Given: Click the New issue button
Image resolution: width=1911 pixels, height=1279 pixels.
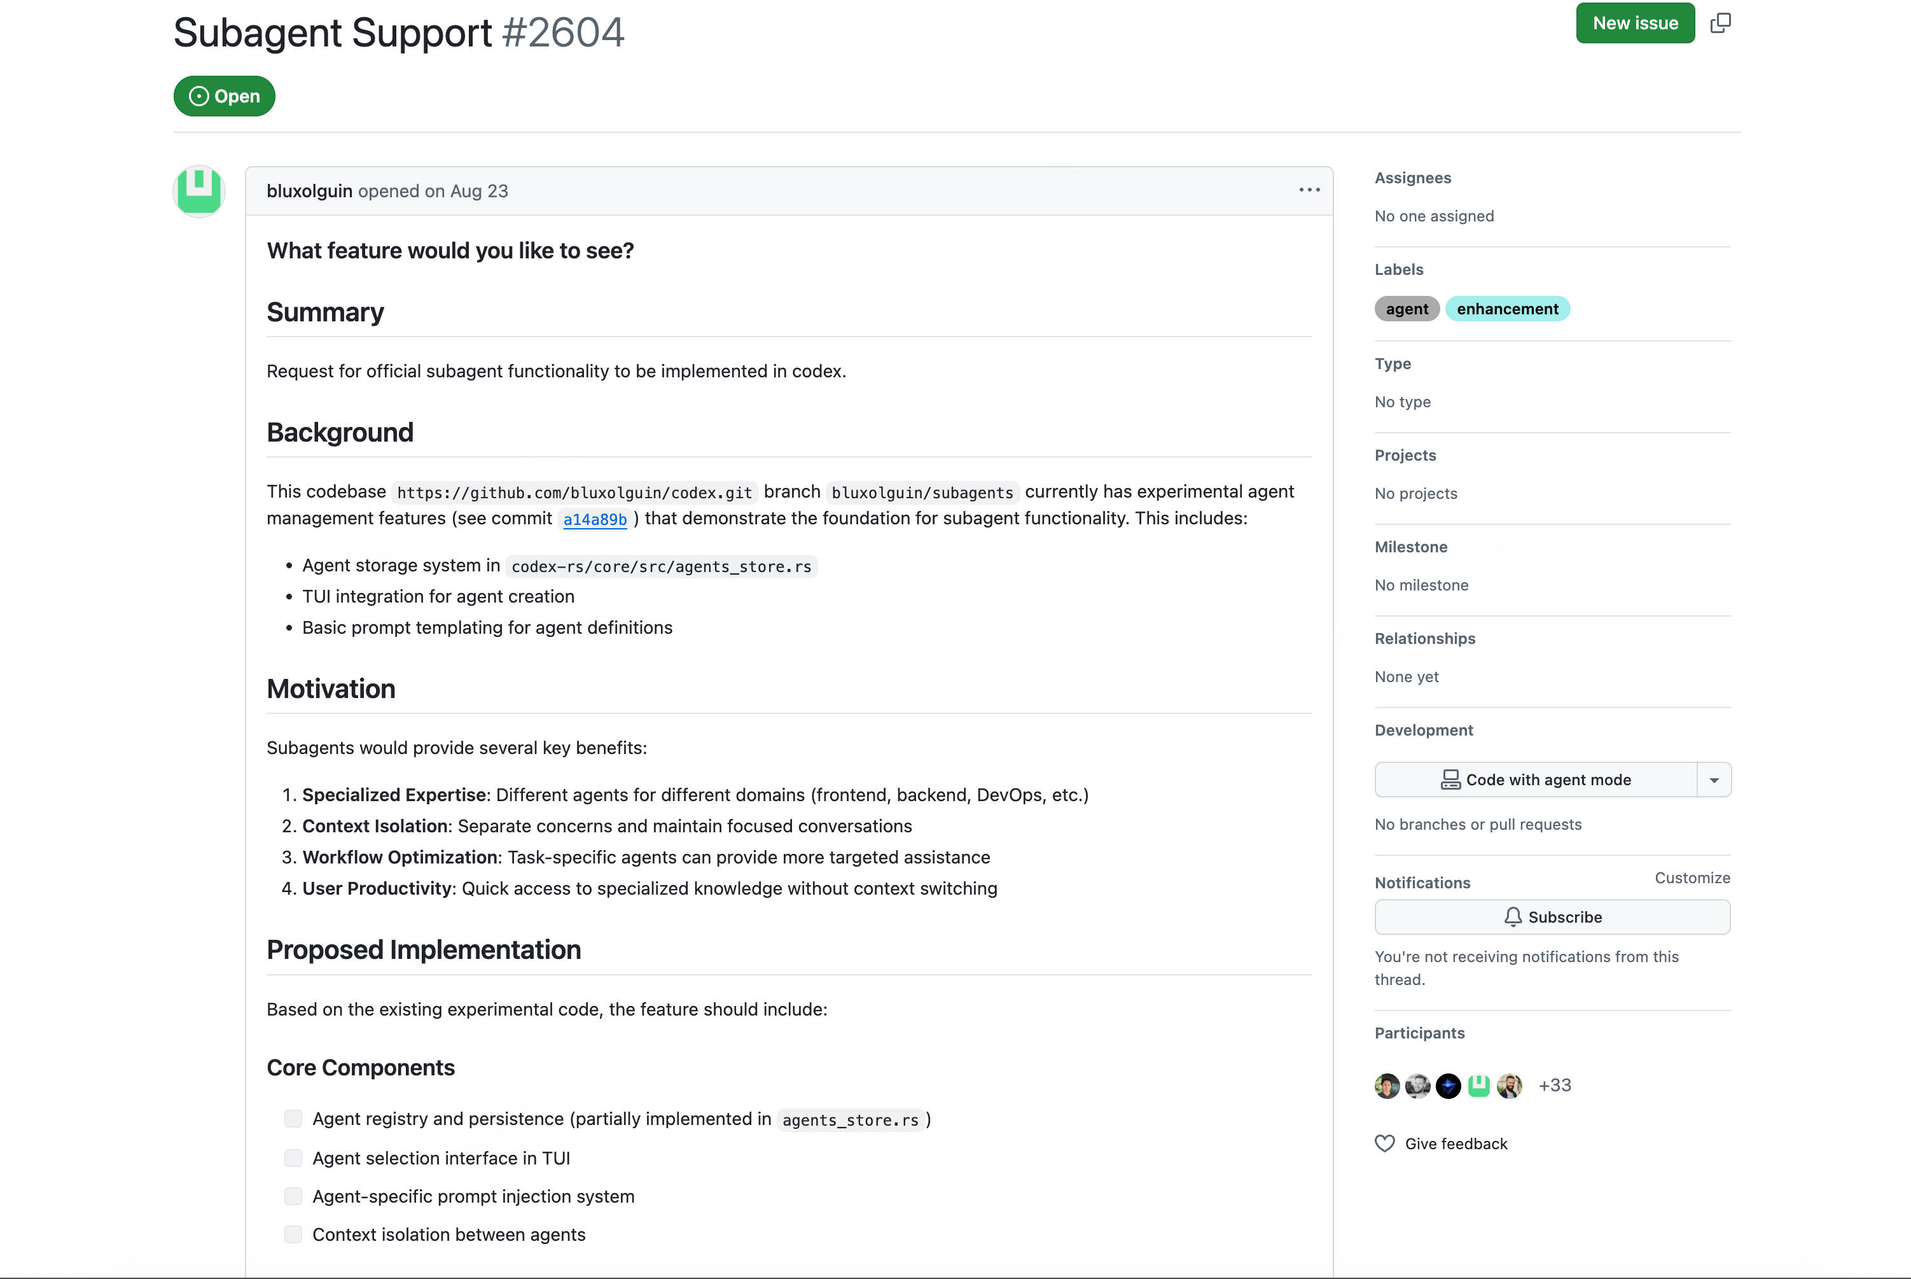Looking at the screenshot, I should 1636,23.
